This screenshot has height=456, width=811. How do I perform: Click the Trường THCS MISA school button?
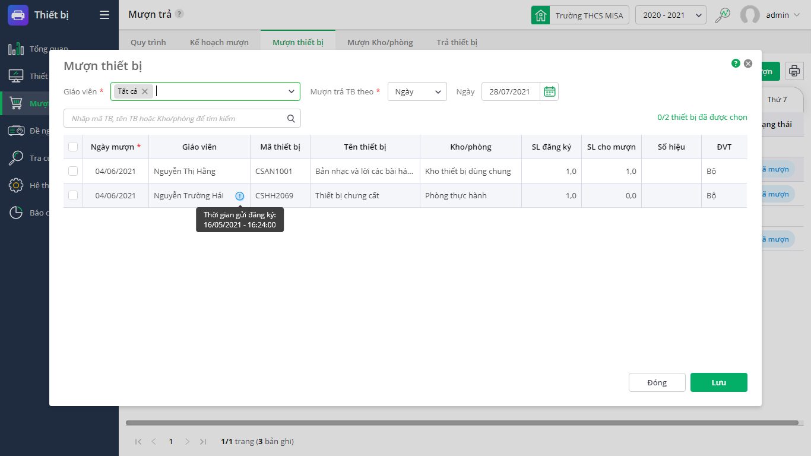click(580, 15)
